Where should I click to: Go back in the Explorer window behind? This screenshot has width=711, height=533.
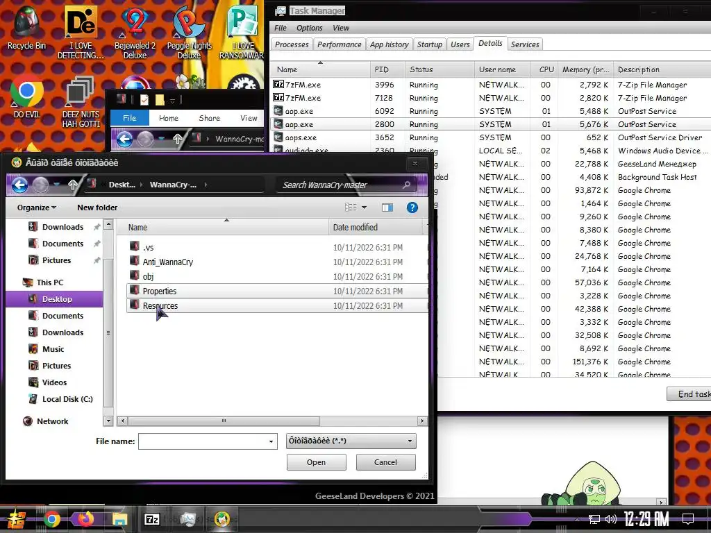[124, 139]
